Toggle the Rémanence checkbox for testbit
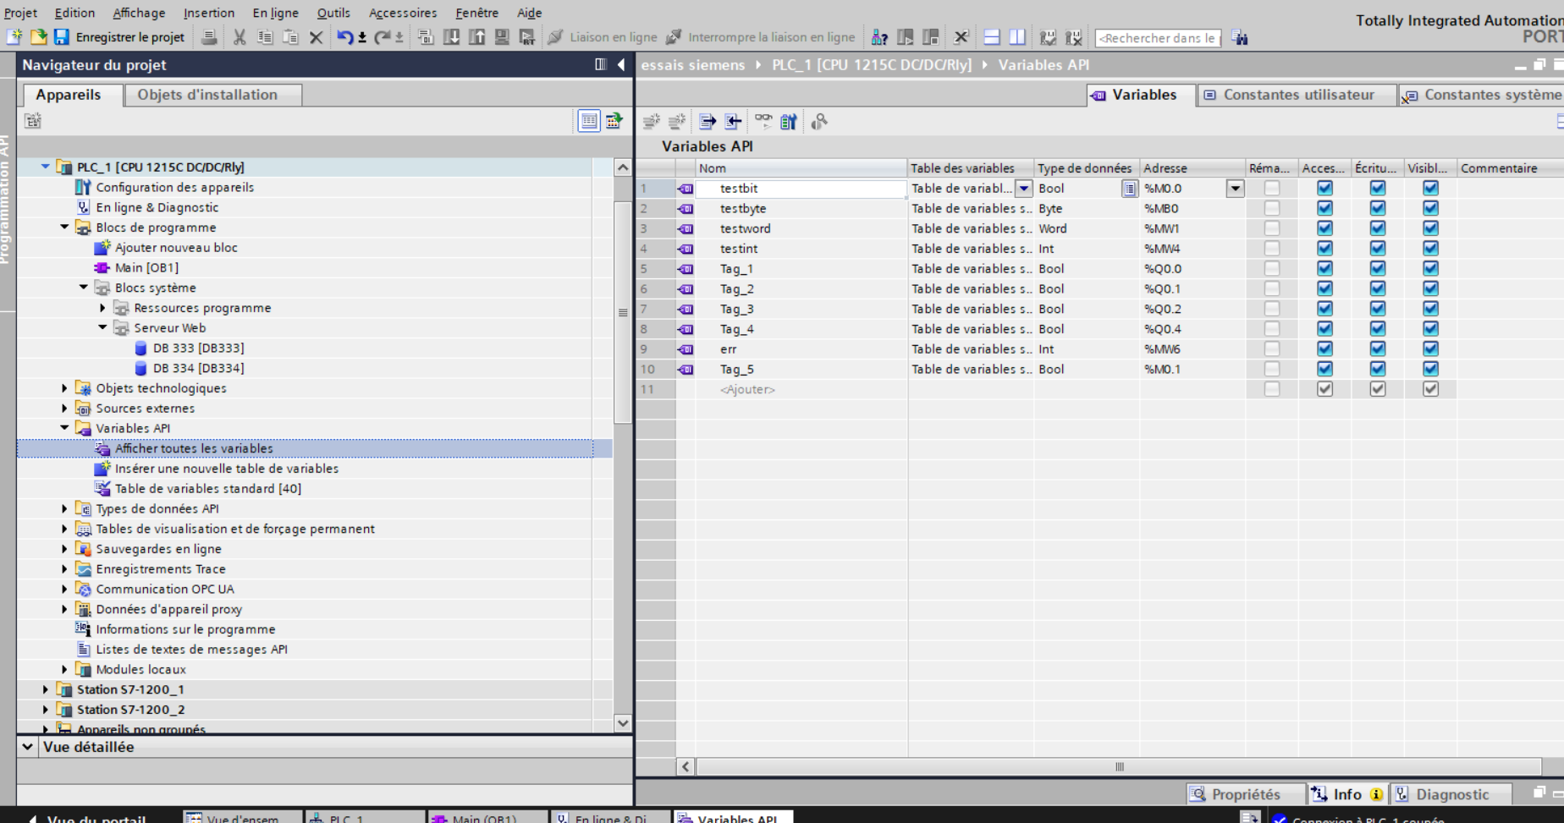Image resolution: width=1564 pixels, height=823 pixels. click(x=1271, y=189)
